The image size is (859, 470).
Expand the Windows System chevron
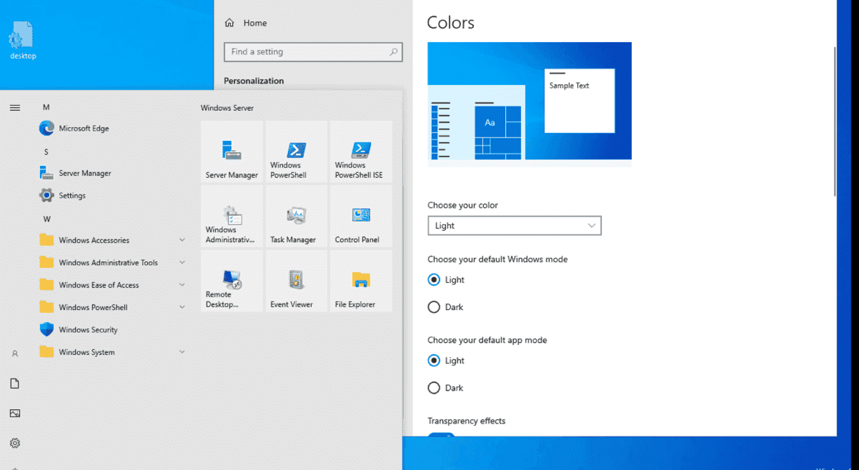[182, 352]
